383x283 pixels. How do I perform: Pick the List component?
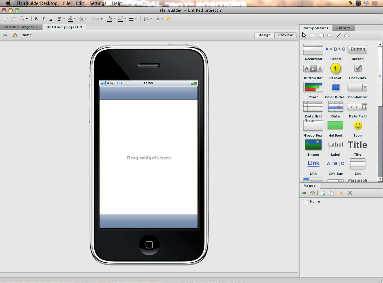click(x=357, y=167)
